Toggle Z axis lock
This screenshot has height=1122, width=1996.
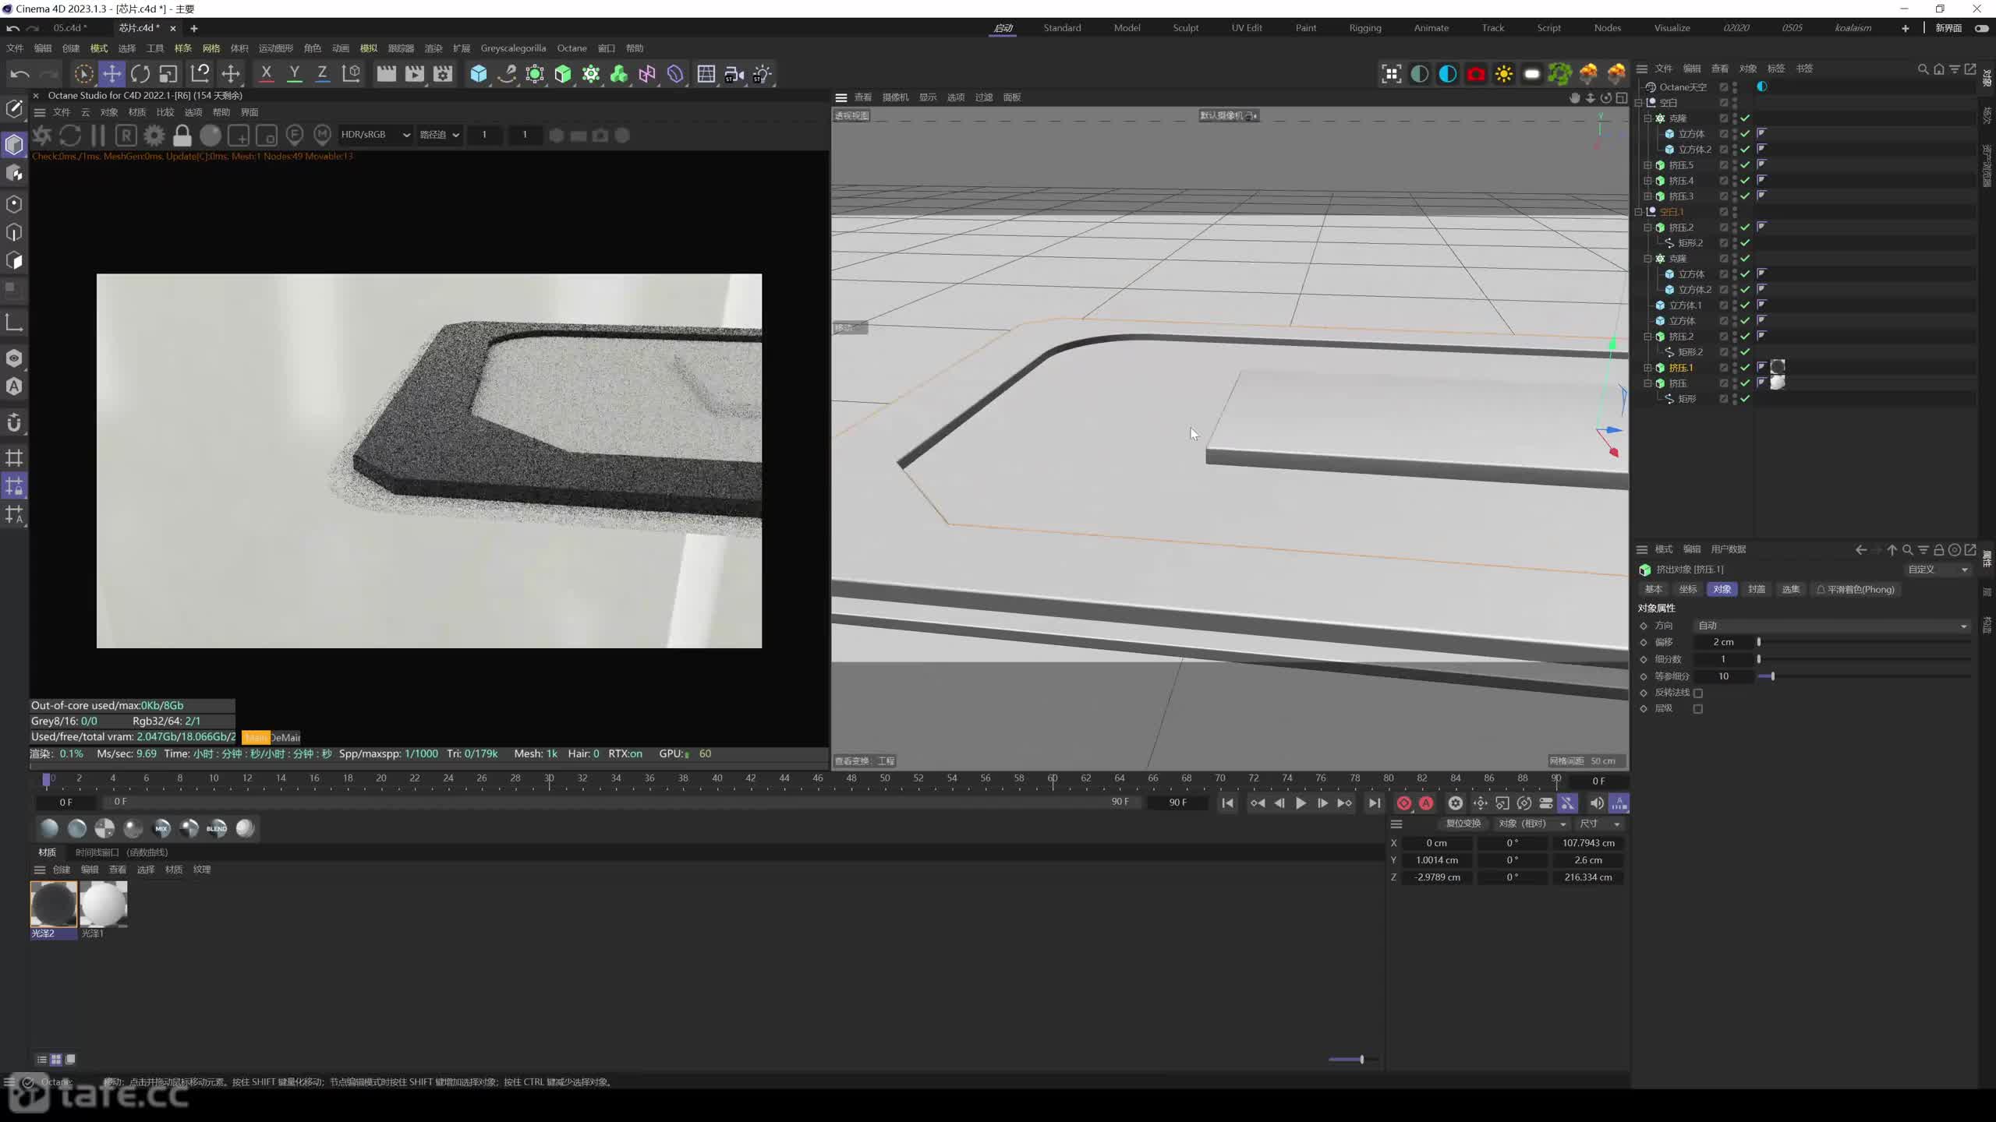[322, 74]
